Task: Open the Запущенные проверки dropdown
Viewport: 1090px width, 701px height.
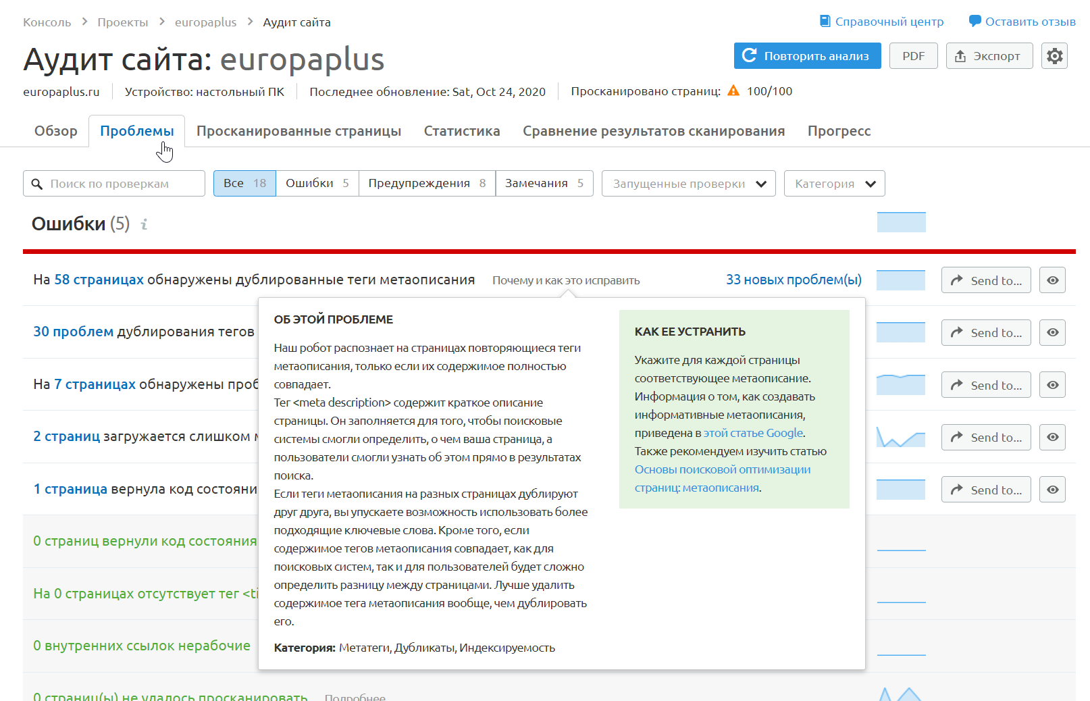Action: tap(689, 184)
